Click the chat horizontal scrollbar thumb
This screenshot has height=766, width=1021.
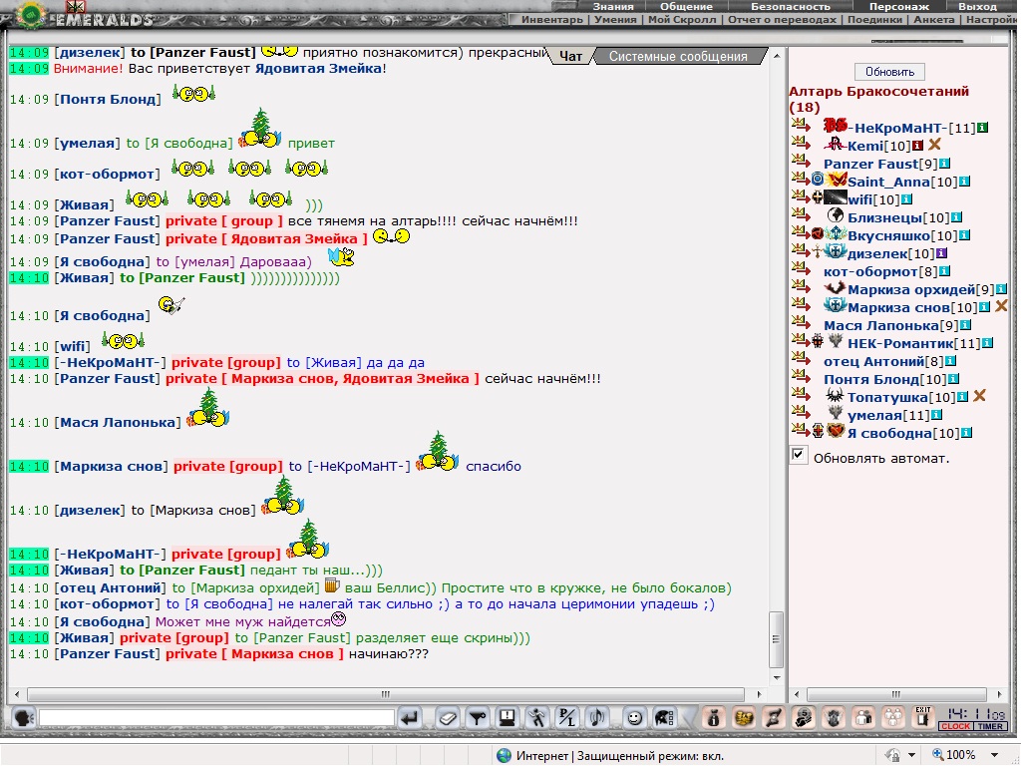(386, 694)
